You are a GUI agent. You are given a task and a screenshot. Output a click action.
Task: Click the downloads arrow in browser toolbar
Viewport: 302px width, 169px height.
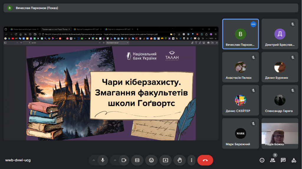[179, 34]
